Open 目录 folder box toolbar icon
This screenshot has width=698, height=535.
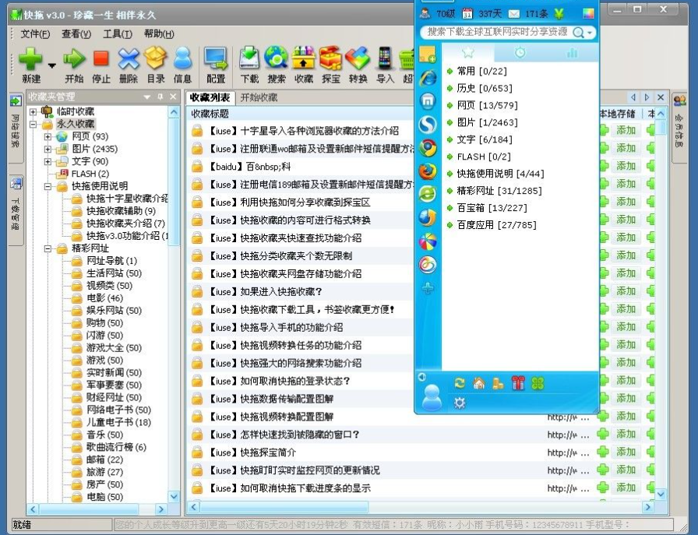click(x=156, y=58)
